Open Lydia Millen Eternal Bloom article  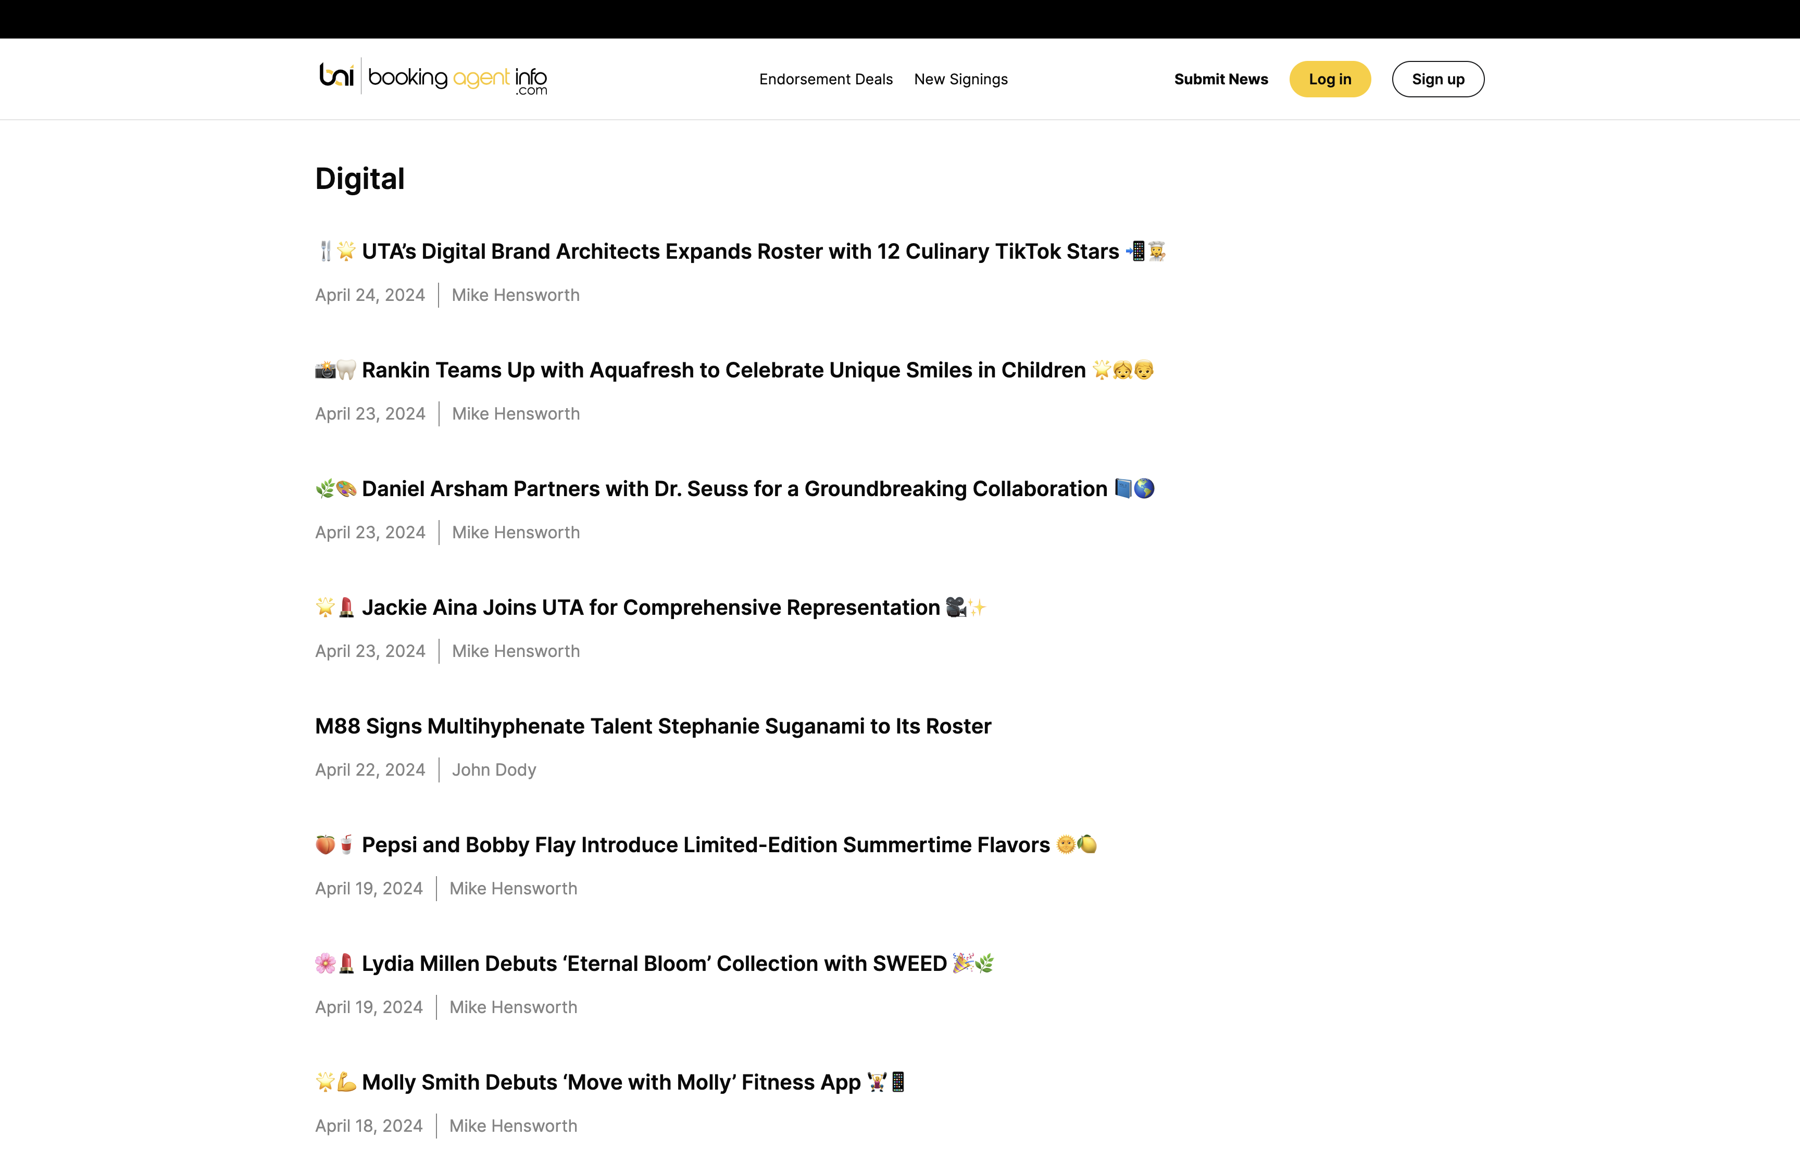(x=654, y=964)
